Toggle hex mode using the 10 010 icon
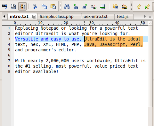The height and width of the screenshot is (126, 154). tap(13, 6)
